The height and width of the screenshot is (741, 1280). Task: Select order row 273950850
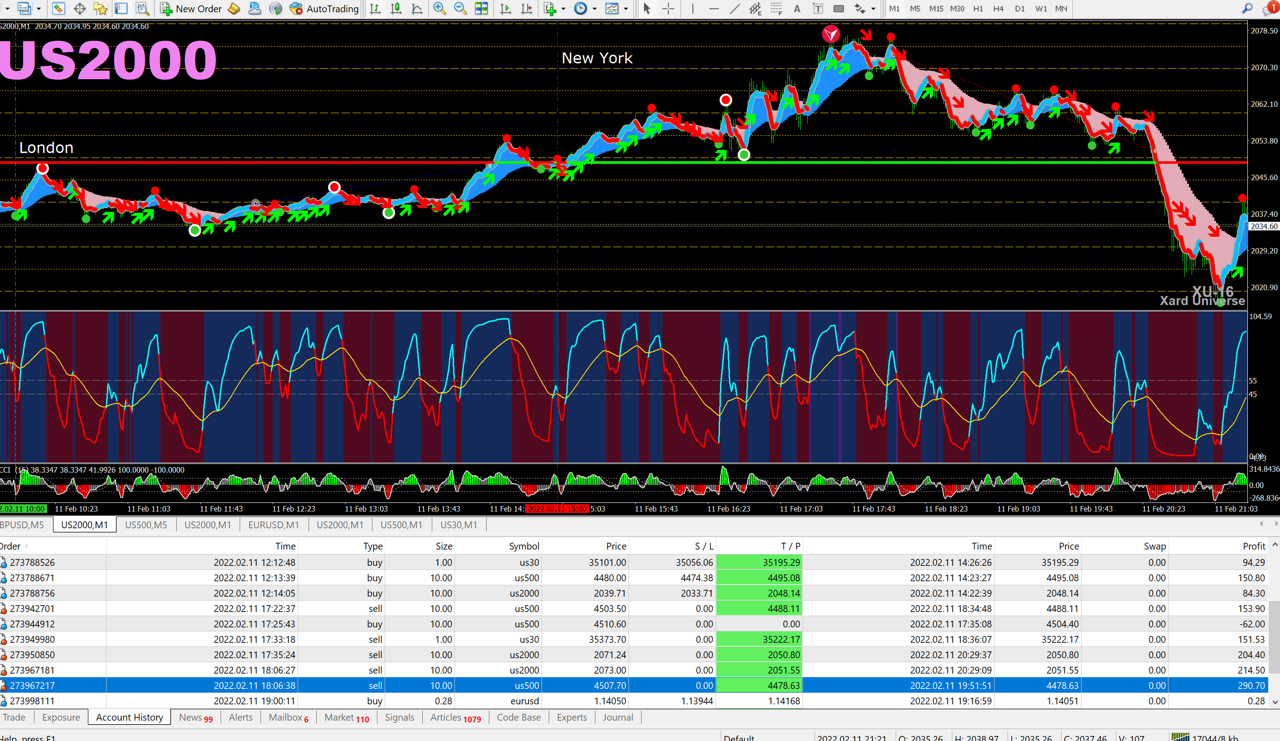pyautogui.click(x=33, y=655)
